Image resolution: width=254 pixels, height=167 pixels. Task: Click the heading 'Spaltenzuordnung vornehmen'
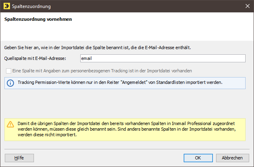tap(38, 19)
